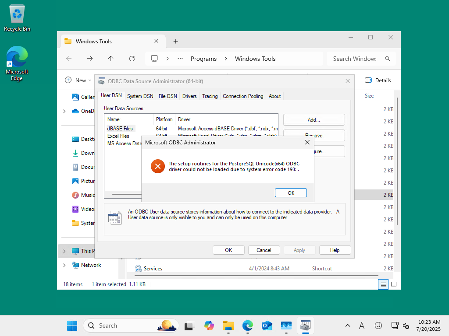
Task: Open the Connection Pooling tab
Action: point(243,96)
